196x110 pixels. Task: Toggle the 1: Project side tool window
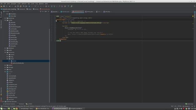tap(1, 15)
